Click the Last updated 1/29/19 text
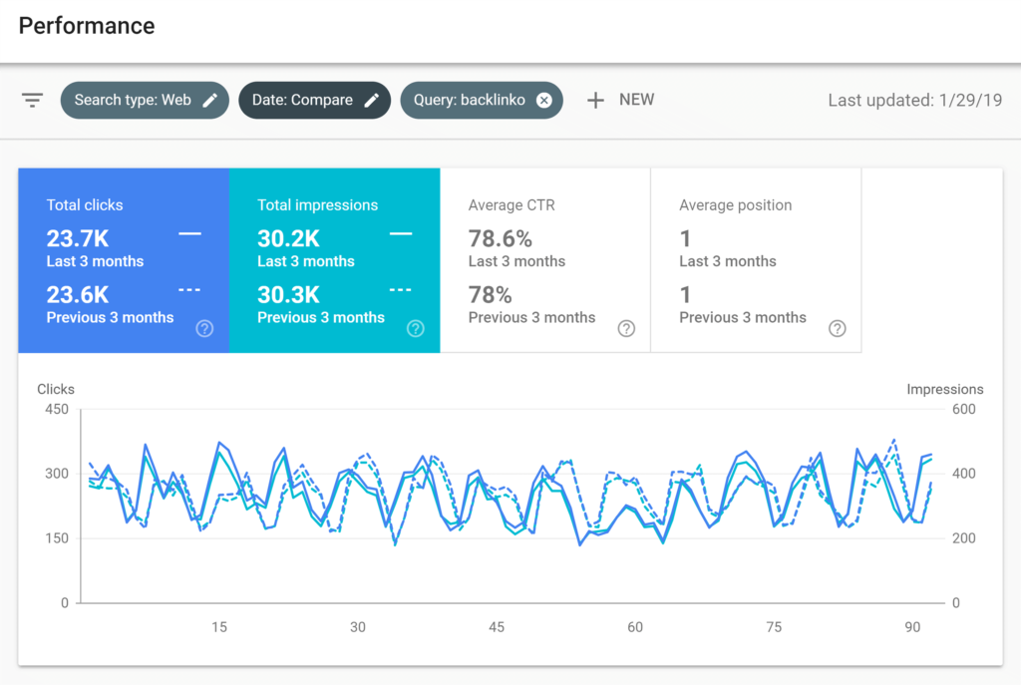The width and height of the screenshot is (1021, 685). click(x=914, y=100)
